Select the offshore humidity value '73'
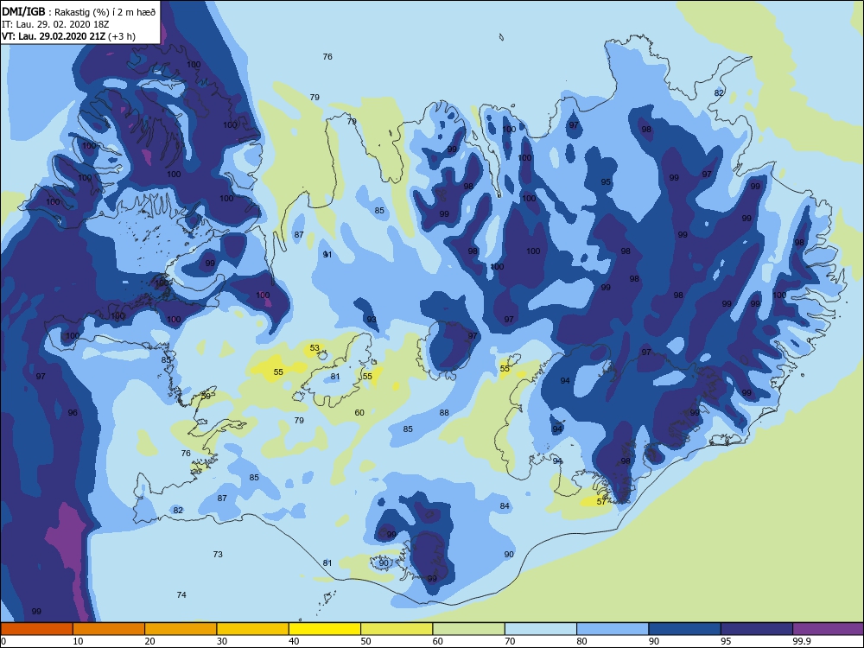Viewport: 864px width, 648px height. [218, 554]
